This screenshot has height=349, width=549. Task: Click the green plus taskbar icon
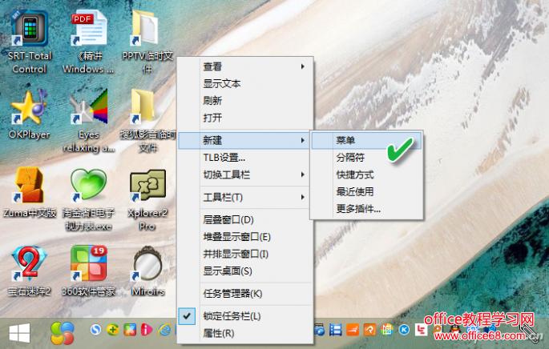point(113,330)
